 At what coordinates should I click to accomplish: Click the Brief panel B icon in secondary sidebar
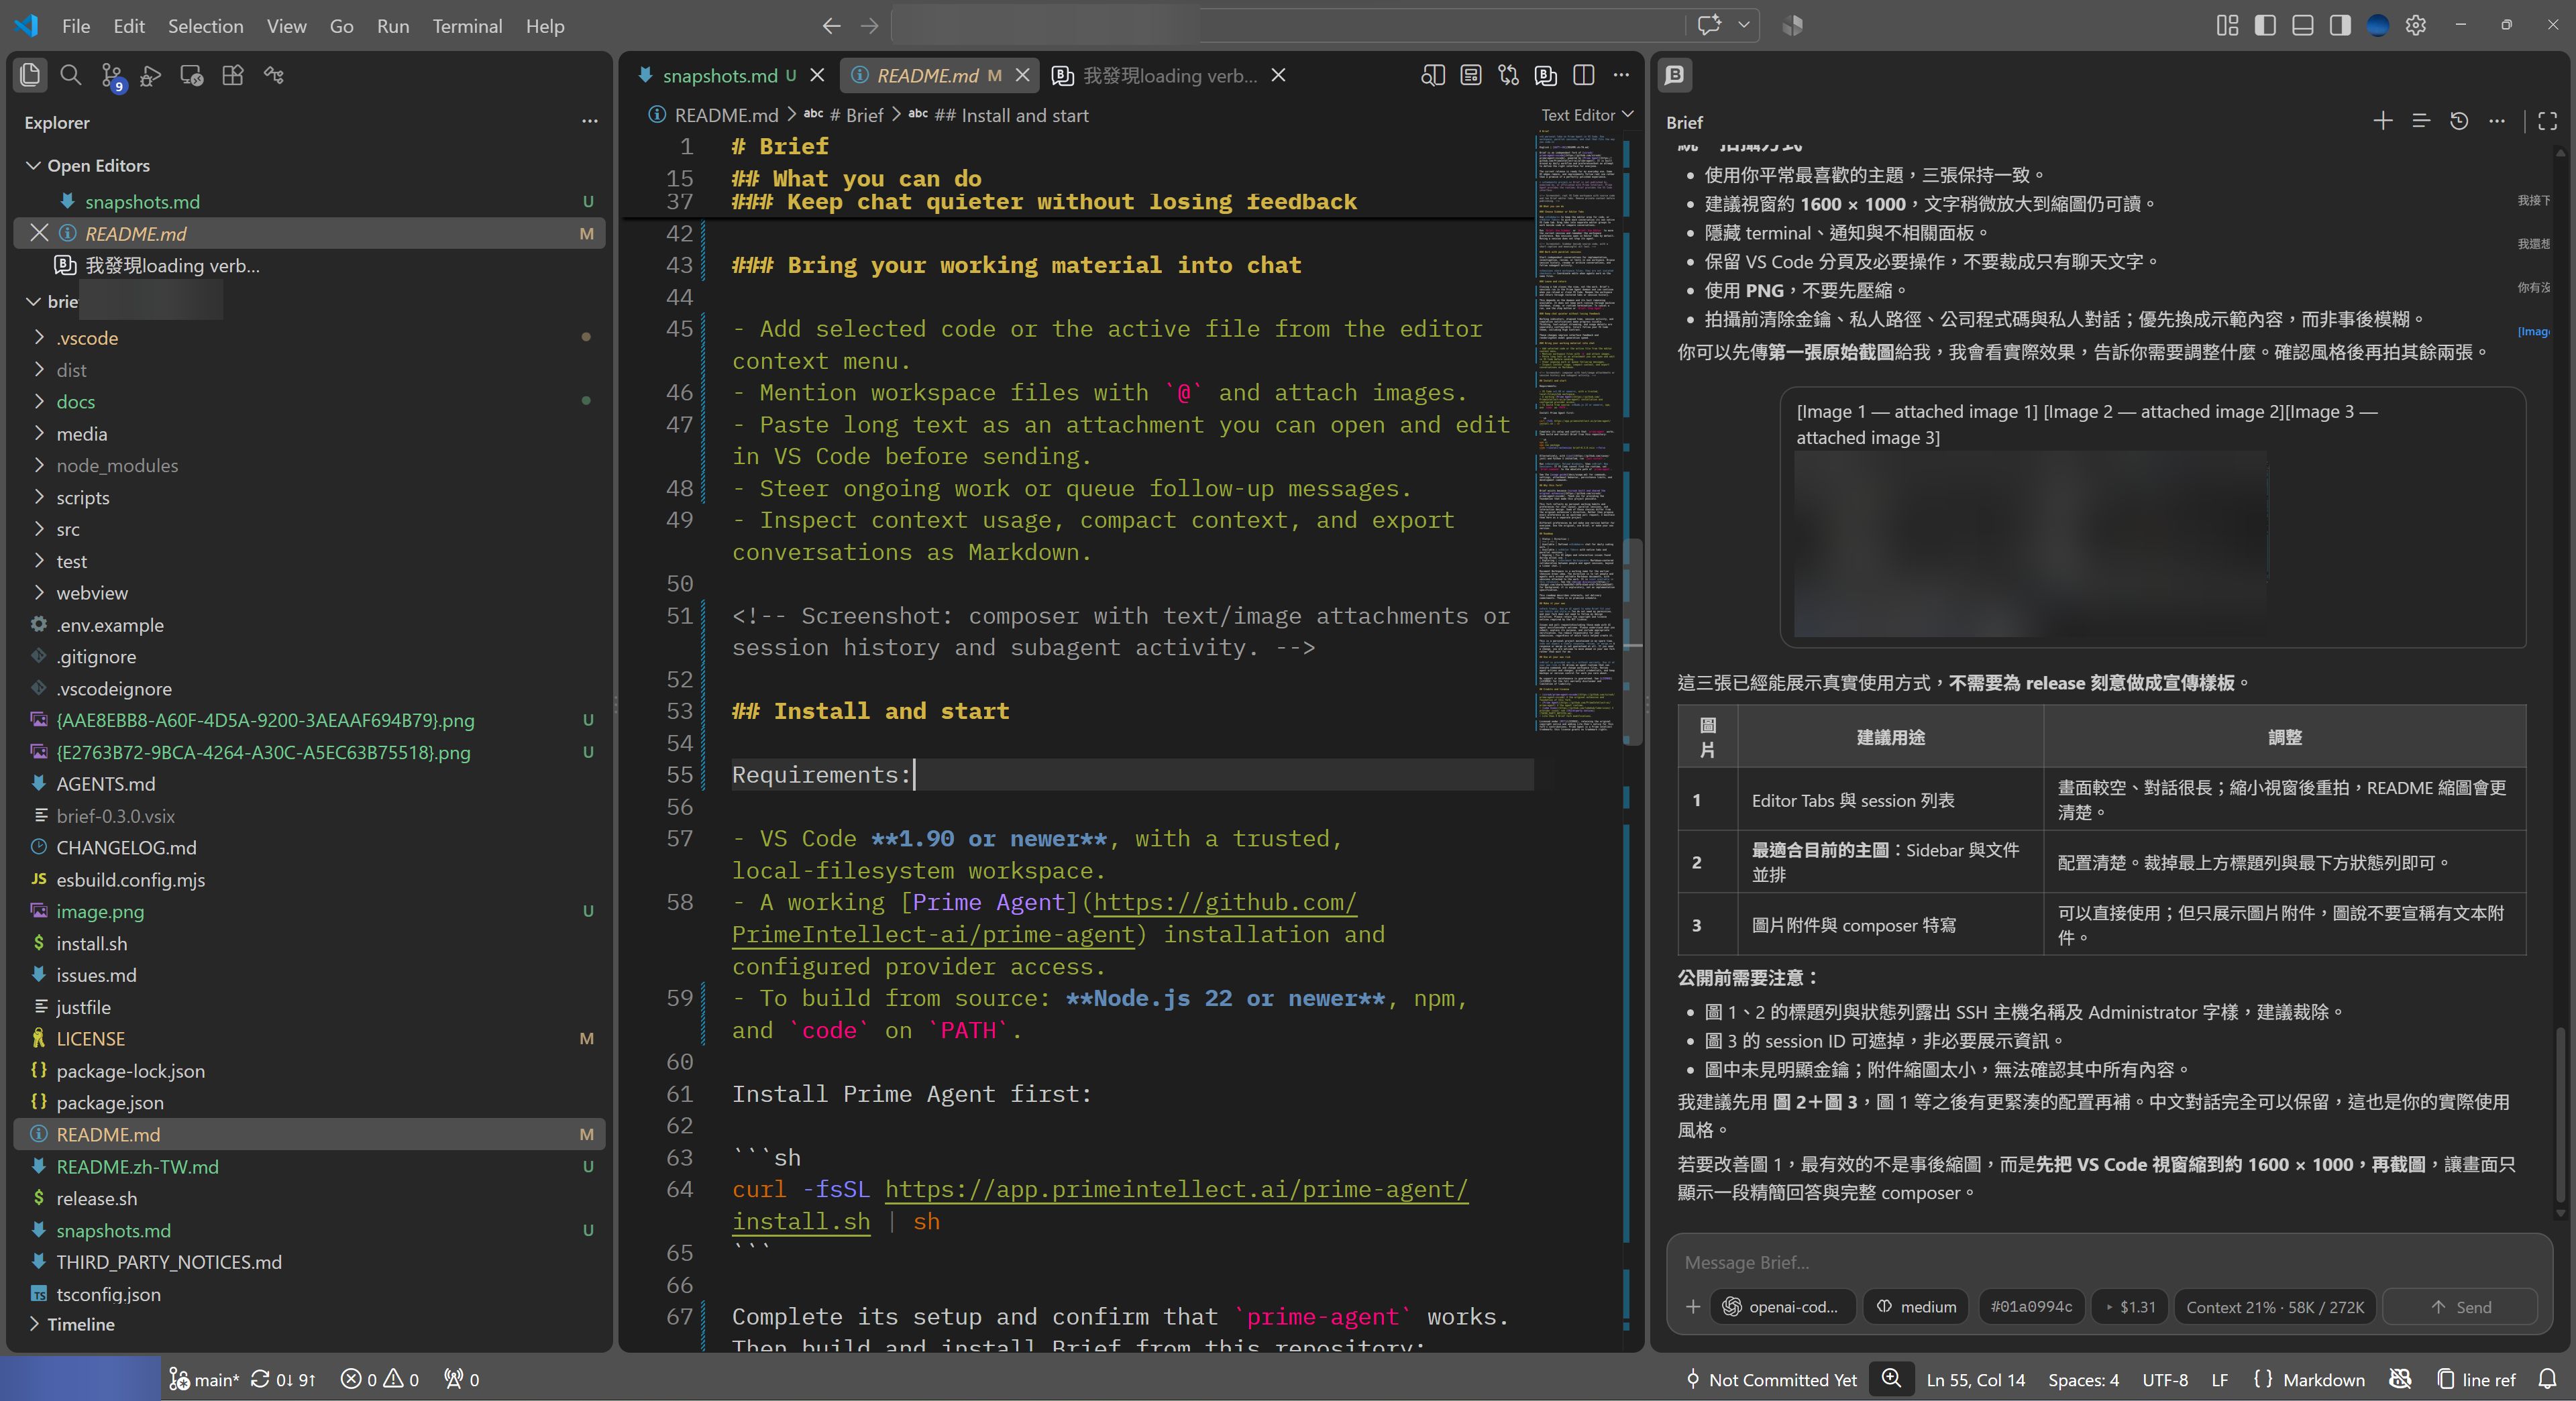(x=1675, y=75)
